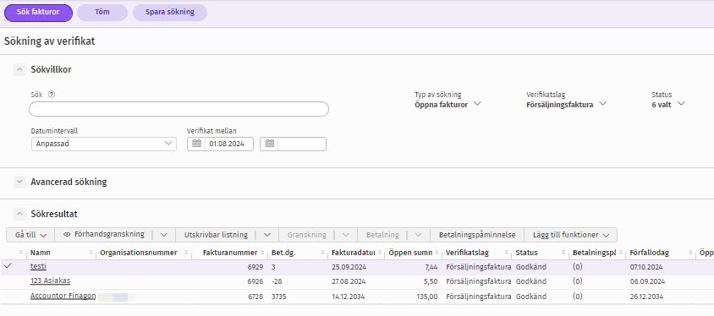Toggle the checkmark on the testi row

click(x=8, y=266)
